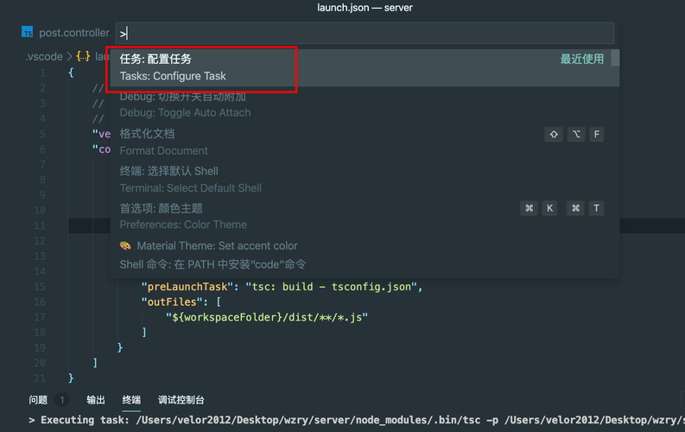Select Format Document command
Screen dimensions: 685x432
pyautogui.click(x=365, y=142)
